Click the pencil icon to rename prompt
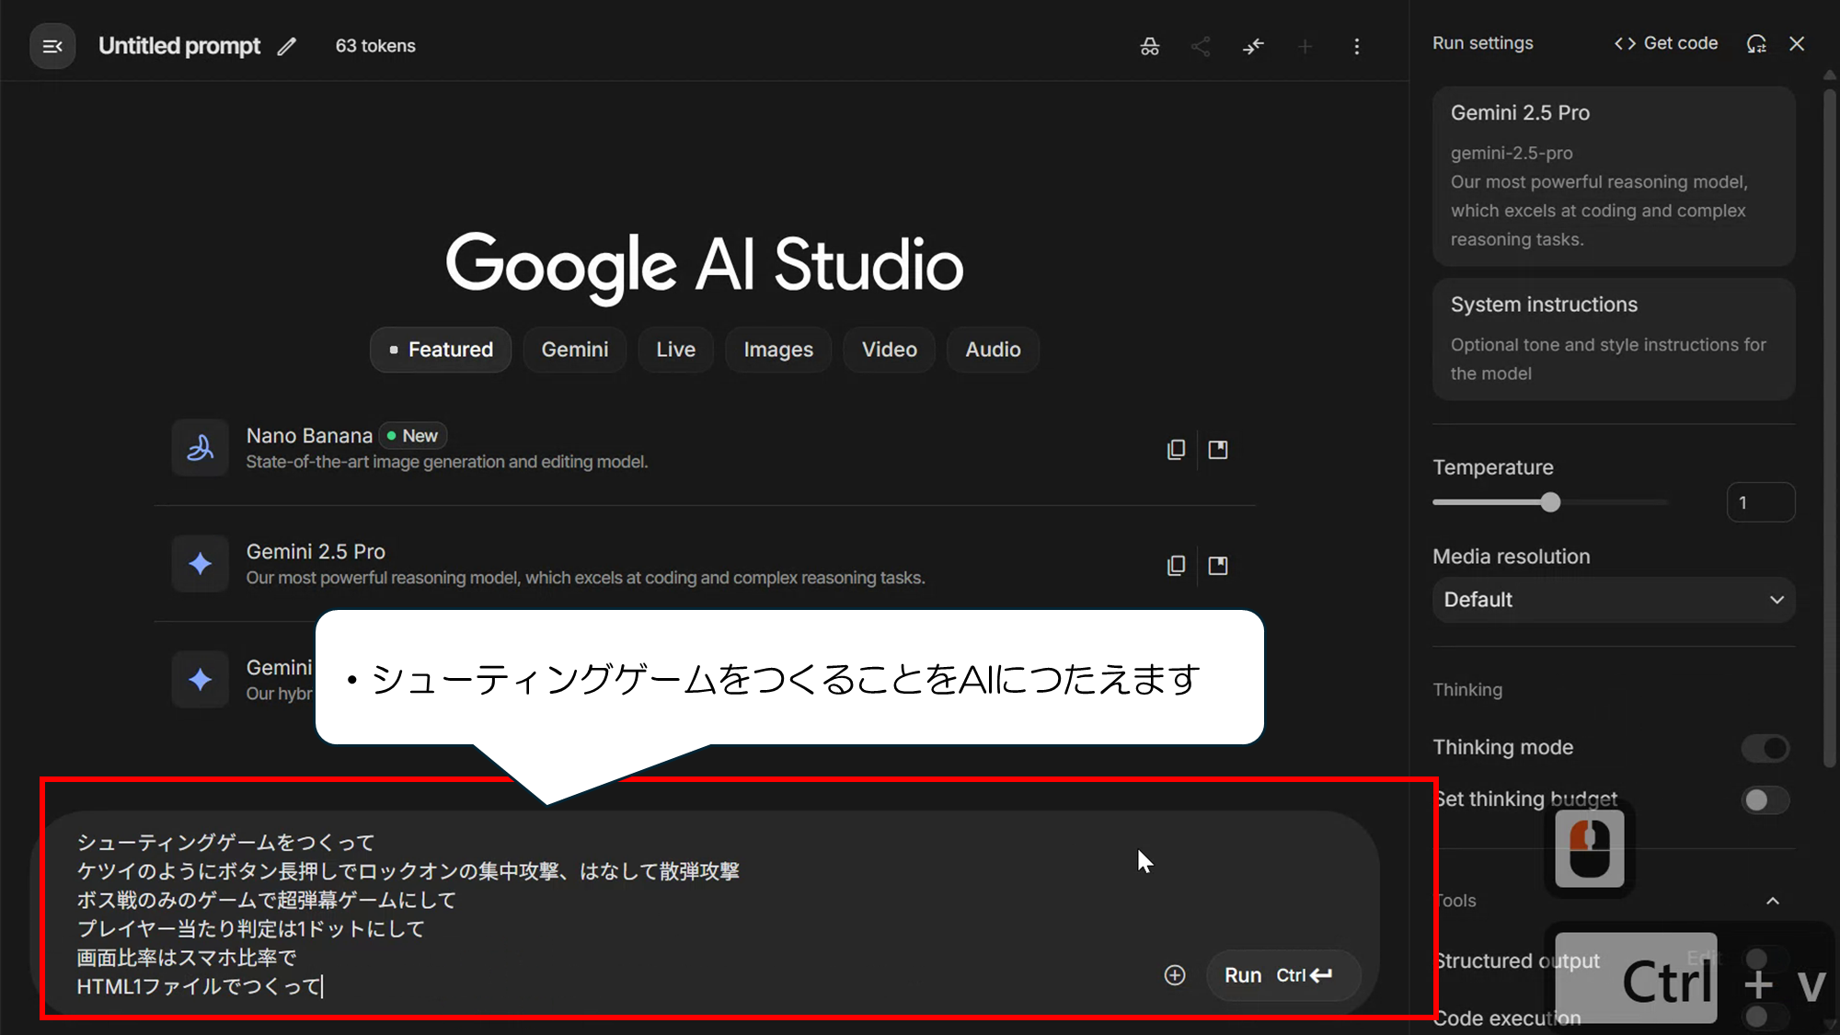This screenshot has width=1840, height=1035. tap(287, 46)
